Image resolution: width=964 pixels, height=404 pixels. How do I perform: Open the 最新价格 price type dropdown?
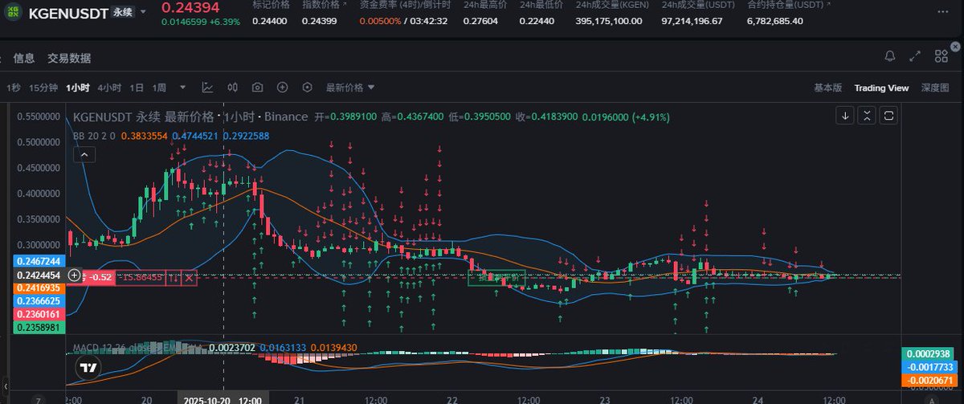(349, 88)
